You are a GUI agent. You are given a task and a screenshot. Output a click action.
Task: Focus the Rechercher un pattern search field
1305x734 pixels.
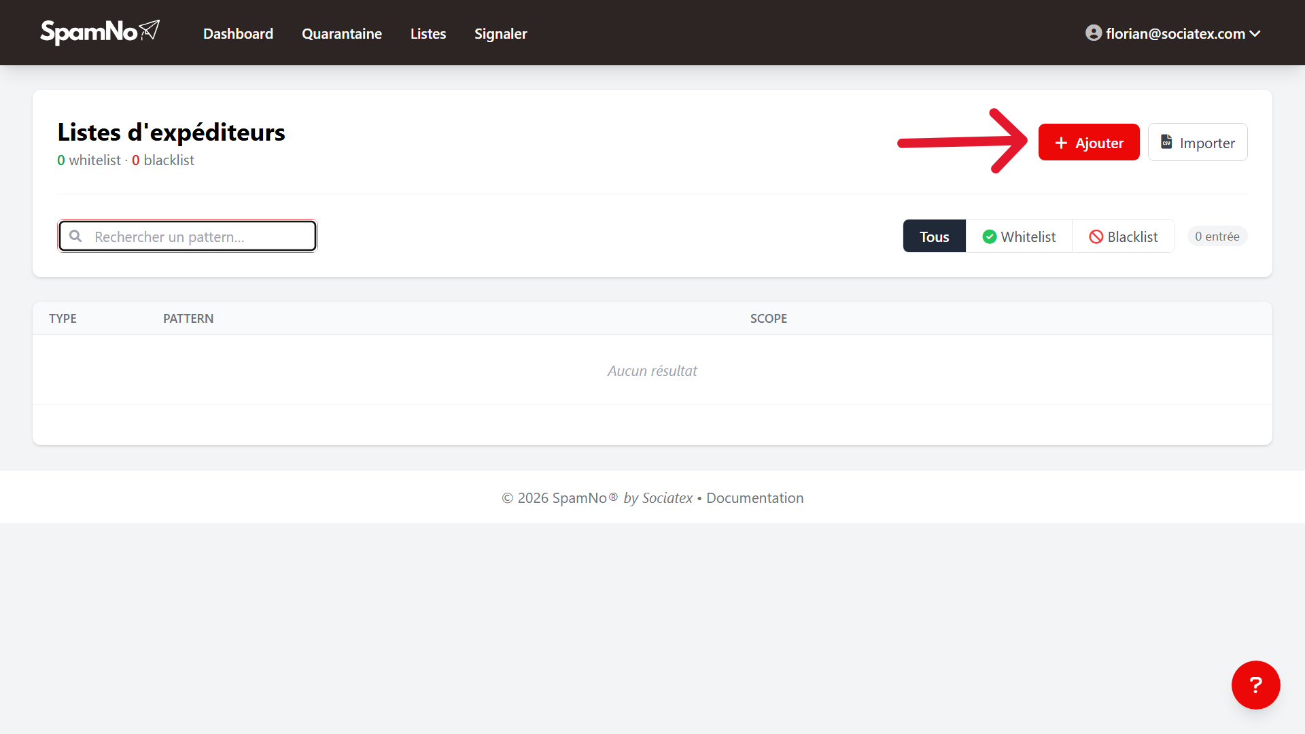tap(188, 236)
